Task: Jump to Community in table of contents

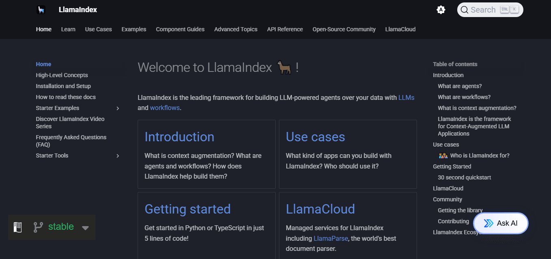Action: point(447,199)
